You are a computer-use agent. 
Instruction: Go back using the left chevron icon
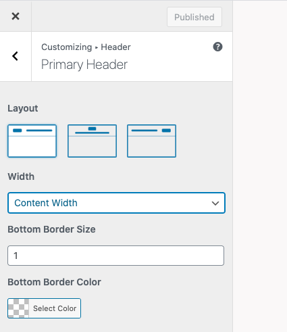click(x=15, y=56)
